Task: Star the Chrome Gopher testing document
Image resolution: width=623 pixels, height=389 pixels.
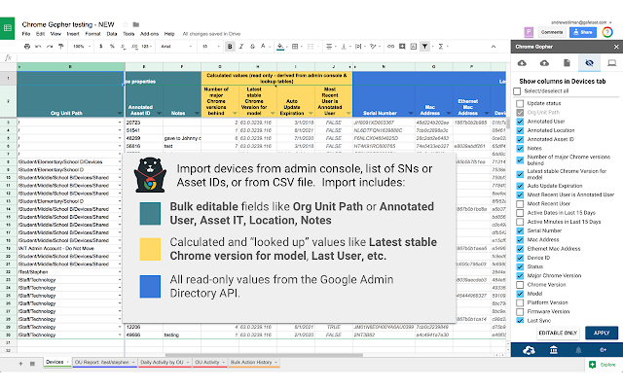Action: tap(126, 24)
